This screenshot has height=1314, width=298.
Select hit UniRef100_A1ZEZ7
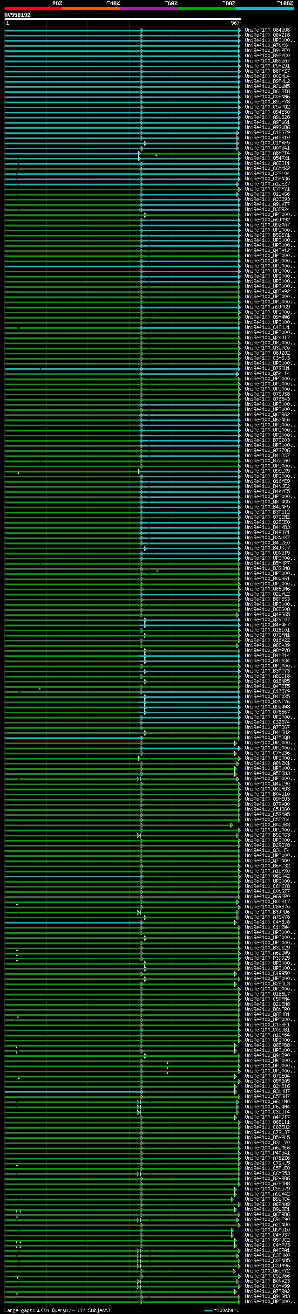click(267, 184)
